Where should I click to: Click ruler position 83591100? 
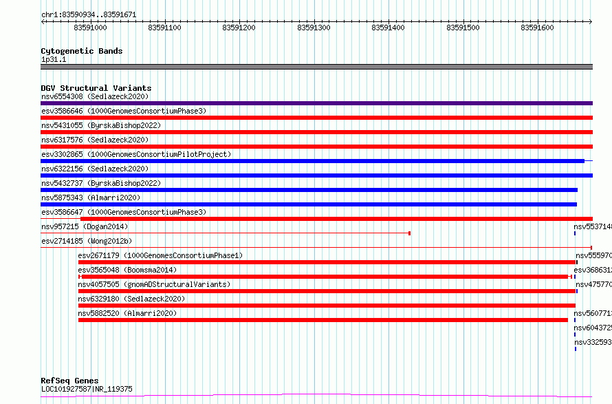165,28
